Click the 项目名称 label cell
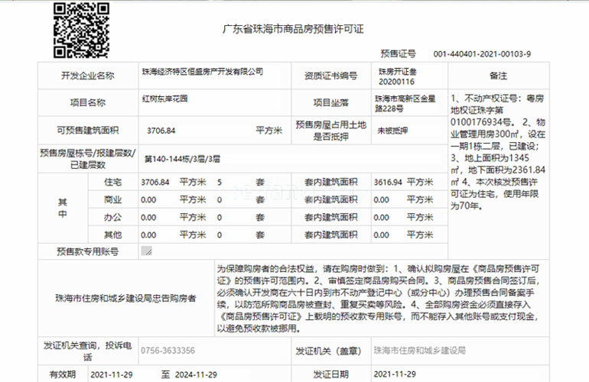 88,102
